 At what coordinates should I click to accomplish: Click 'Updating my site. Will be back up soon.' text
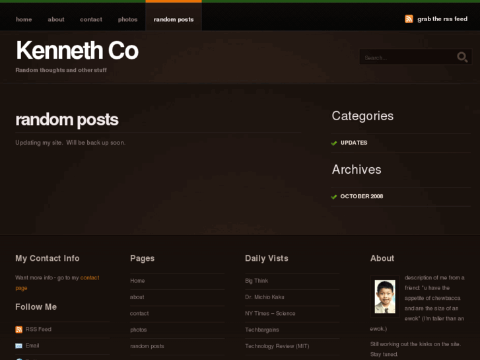point(71,143)
